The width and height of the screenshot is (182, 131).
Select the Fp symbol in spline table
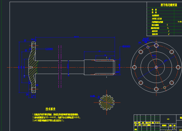pyautogui.click(x=168, y=28)
